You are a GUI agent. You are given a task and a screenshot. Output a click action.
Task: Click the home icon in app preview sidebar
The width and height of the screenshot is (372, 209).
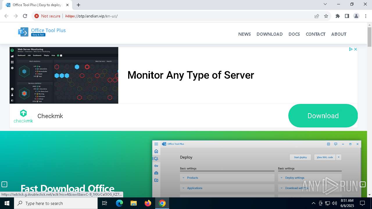(156, 151)
